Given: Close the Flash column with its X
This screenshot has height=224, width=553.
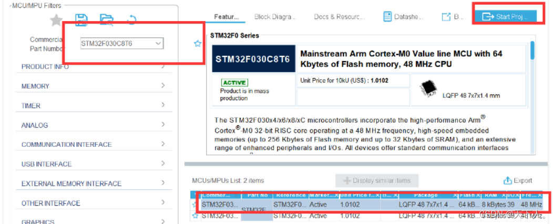Looking at the screenshot, I should 478,195.
